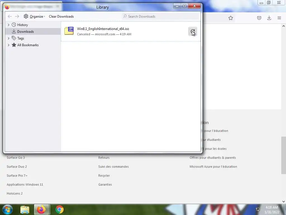Open Surface Duo 2 link
Image resolution: width=286 pixels, height=215 pixels.
(17, 167)
